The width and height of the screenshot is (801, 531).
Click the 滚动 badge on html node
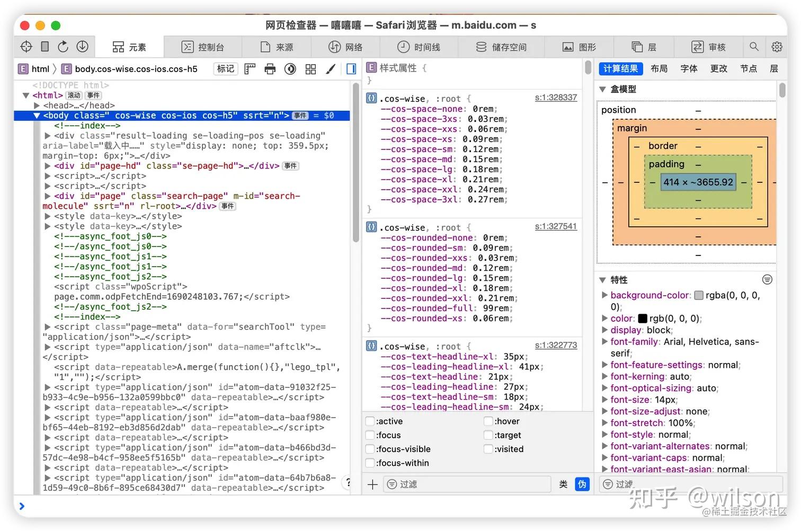click(x=74, y=95)
